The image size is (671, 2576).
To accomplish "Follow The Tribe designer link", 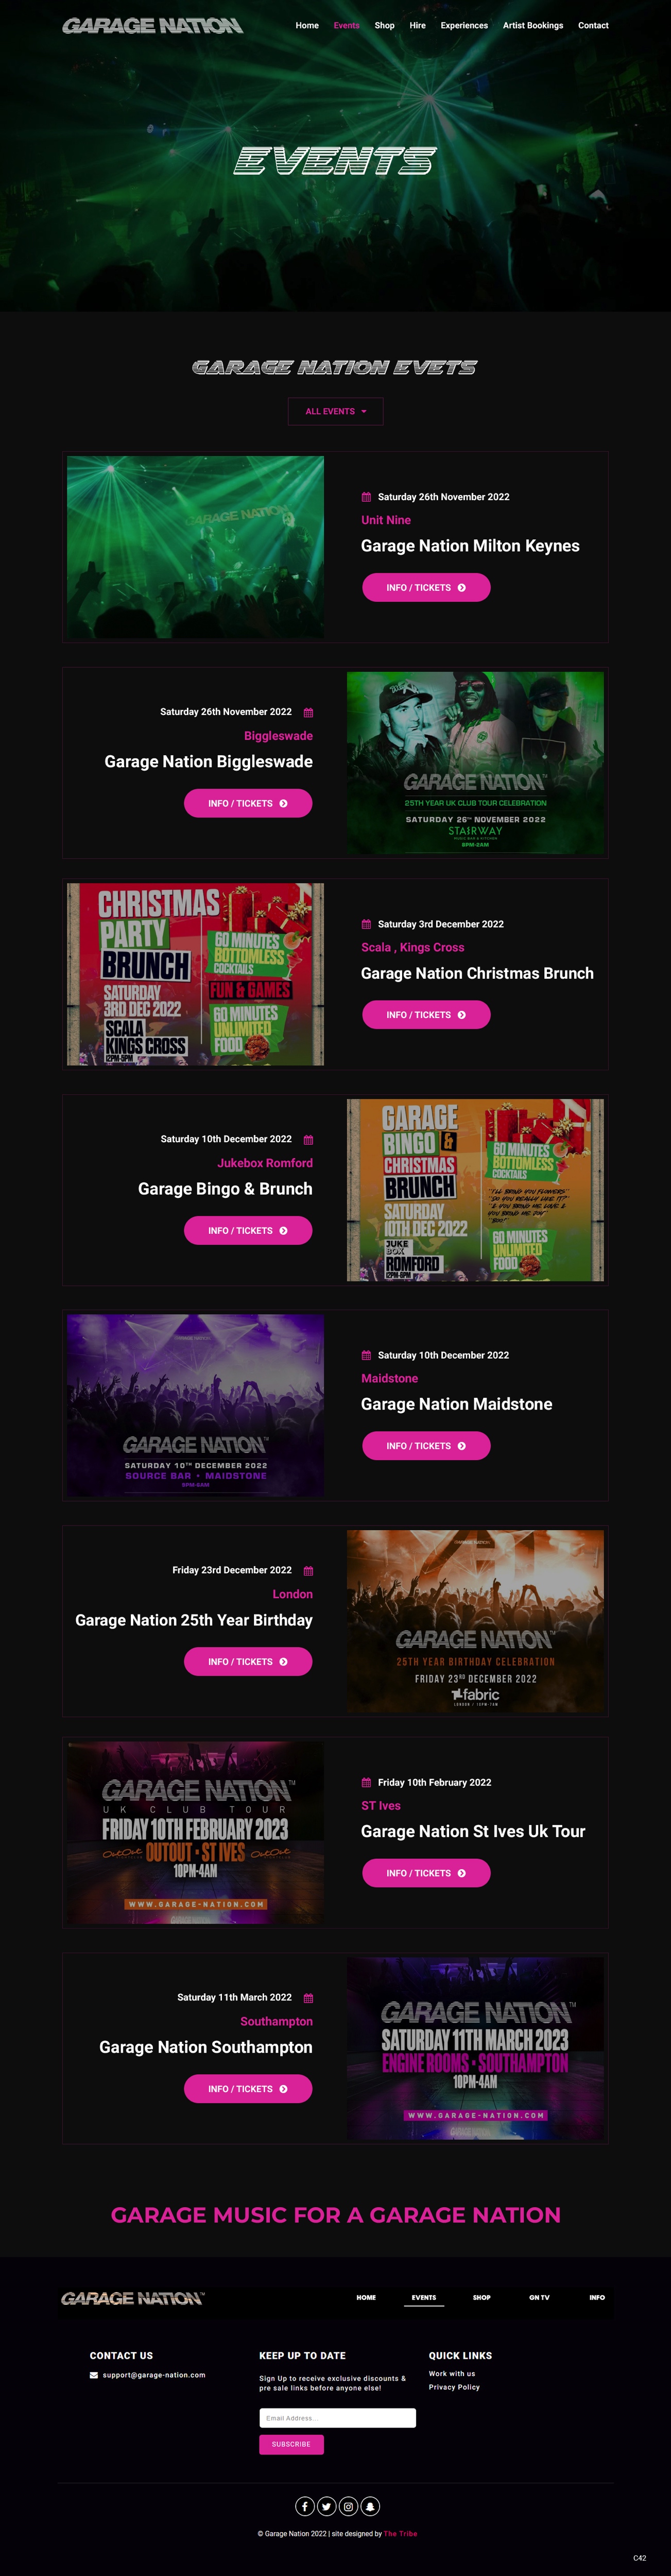I will click(401, 2533).
